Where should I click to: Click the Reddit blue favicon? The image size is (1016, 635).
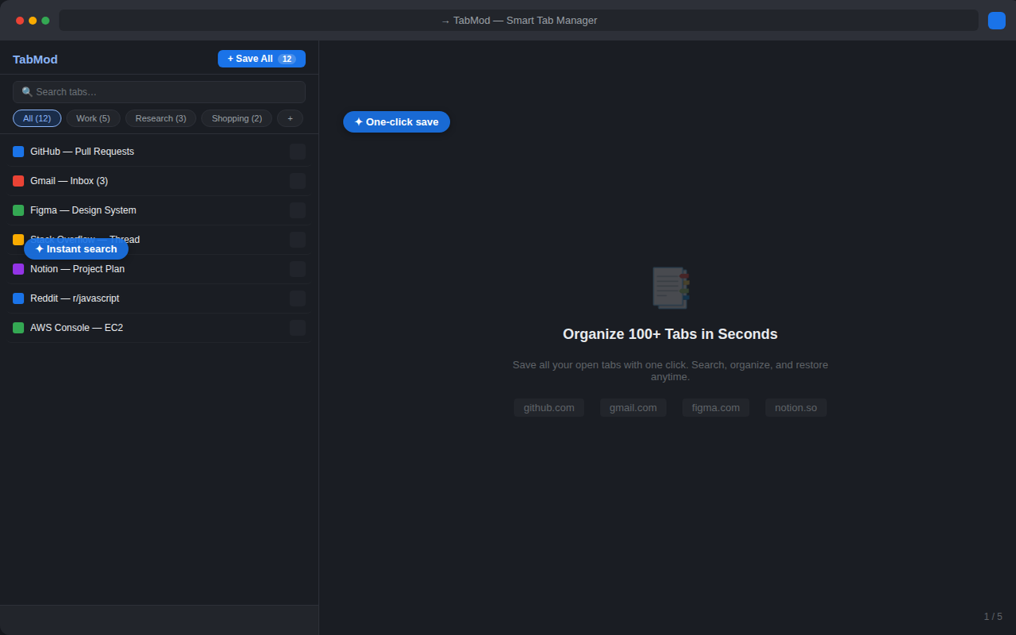[18, 298]
